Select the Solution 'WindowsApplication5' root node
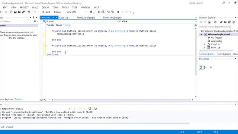The image size is (238, 134). [219, 31]
